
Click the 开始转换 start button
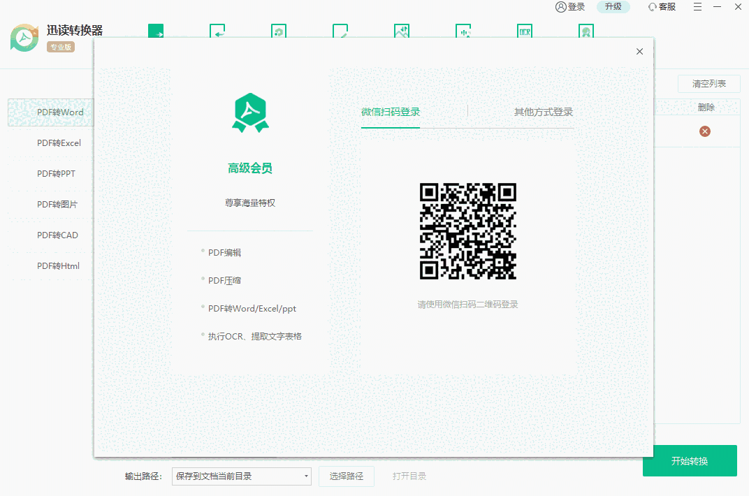[690, 461]
